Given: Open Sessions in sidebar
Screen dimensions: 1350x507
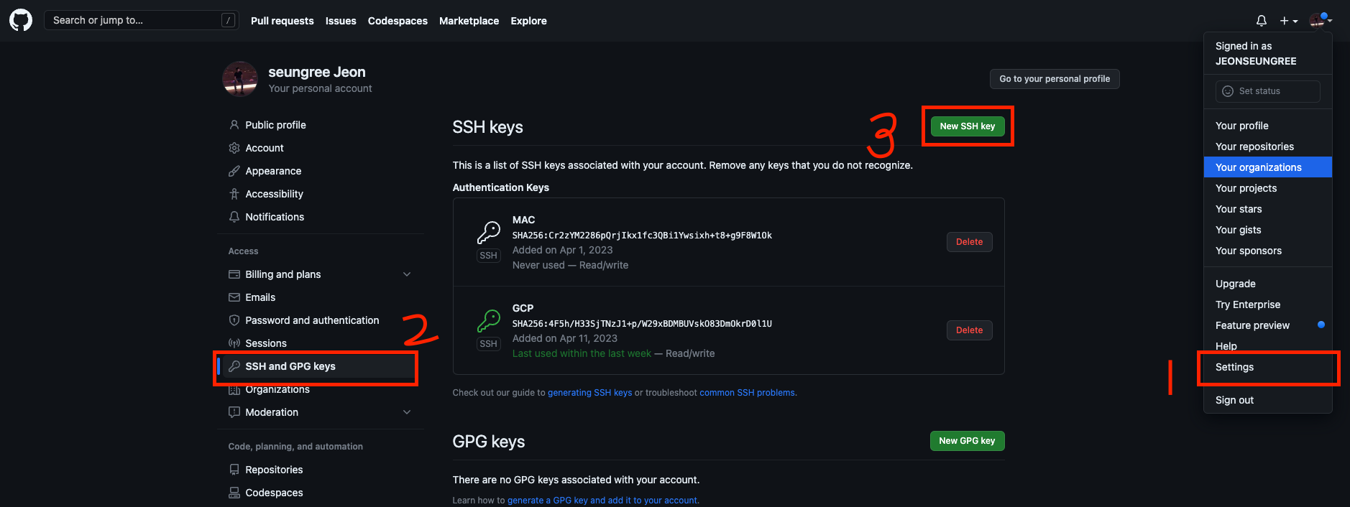Looking at the screenshot, I should (x=321, y=343).
